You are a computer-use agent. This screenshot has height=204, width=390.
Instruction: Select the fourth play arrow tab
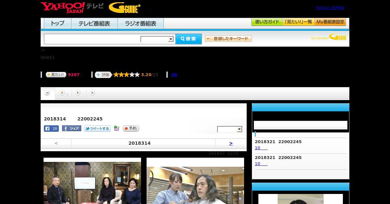tap(93, 93)
